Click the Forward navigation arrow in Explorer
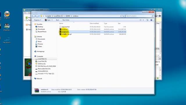 (x=37, y=16)
